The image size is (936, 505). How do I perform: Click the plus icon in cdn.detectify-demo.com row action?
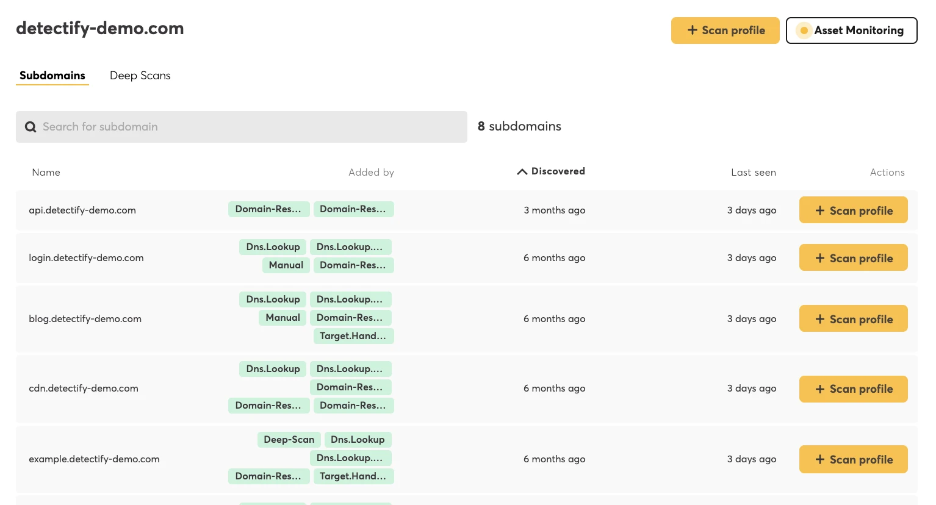[819, 389]
